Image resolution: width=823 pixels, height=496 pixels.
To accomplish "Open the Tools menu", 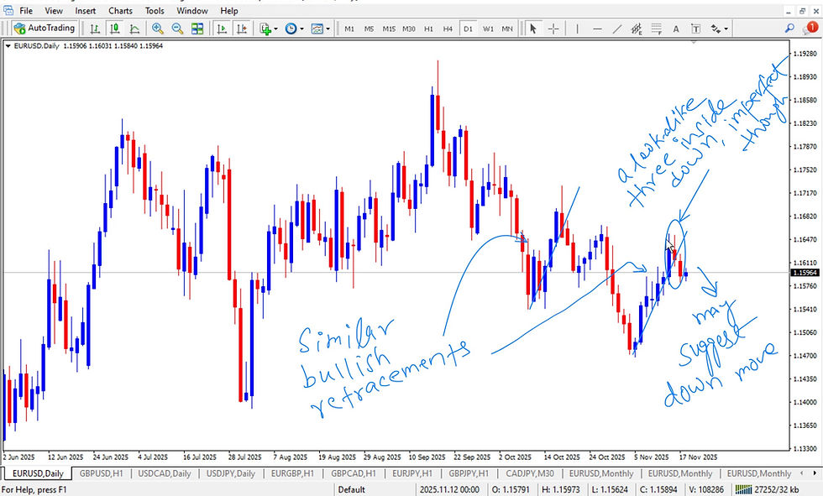I will click(x=155, y=10).
